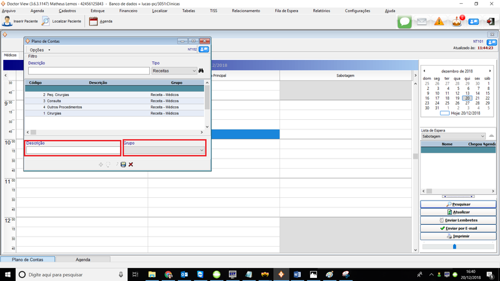Click the red X cancel icon in Plano de Contas
The image size is (500, 281).
[x=131, y=164]
